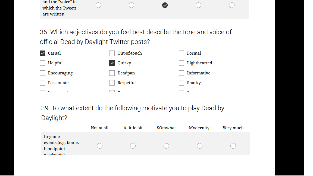
Task: Choose 'Not at all' for in-game events
Action: point(100,146)
